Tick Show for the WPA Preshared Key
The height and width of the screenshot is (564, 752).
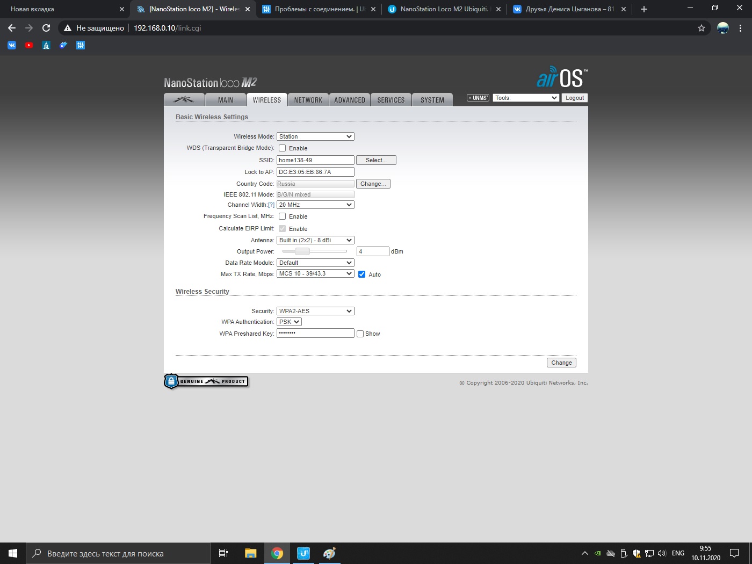(x=360, y=334)
